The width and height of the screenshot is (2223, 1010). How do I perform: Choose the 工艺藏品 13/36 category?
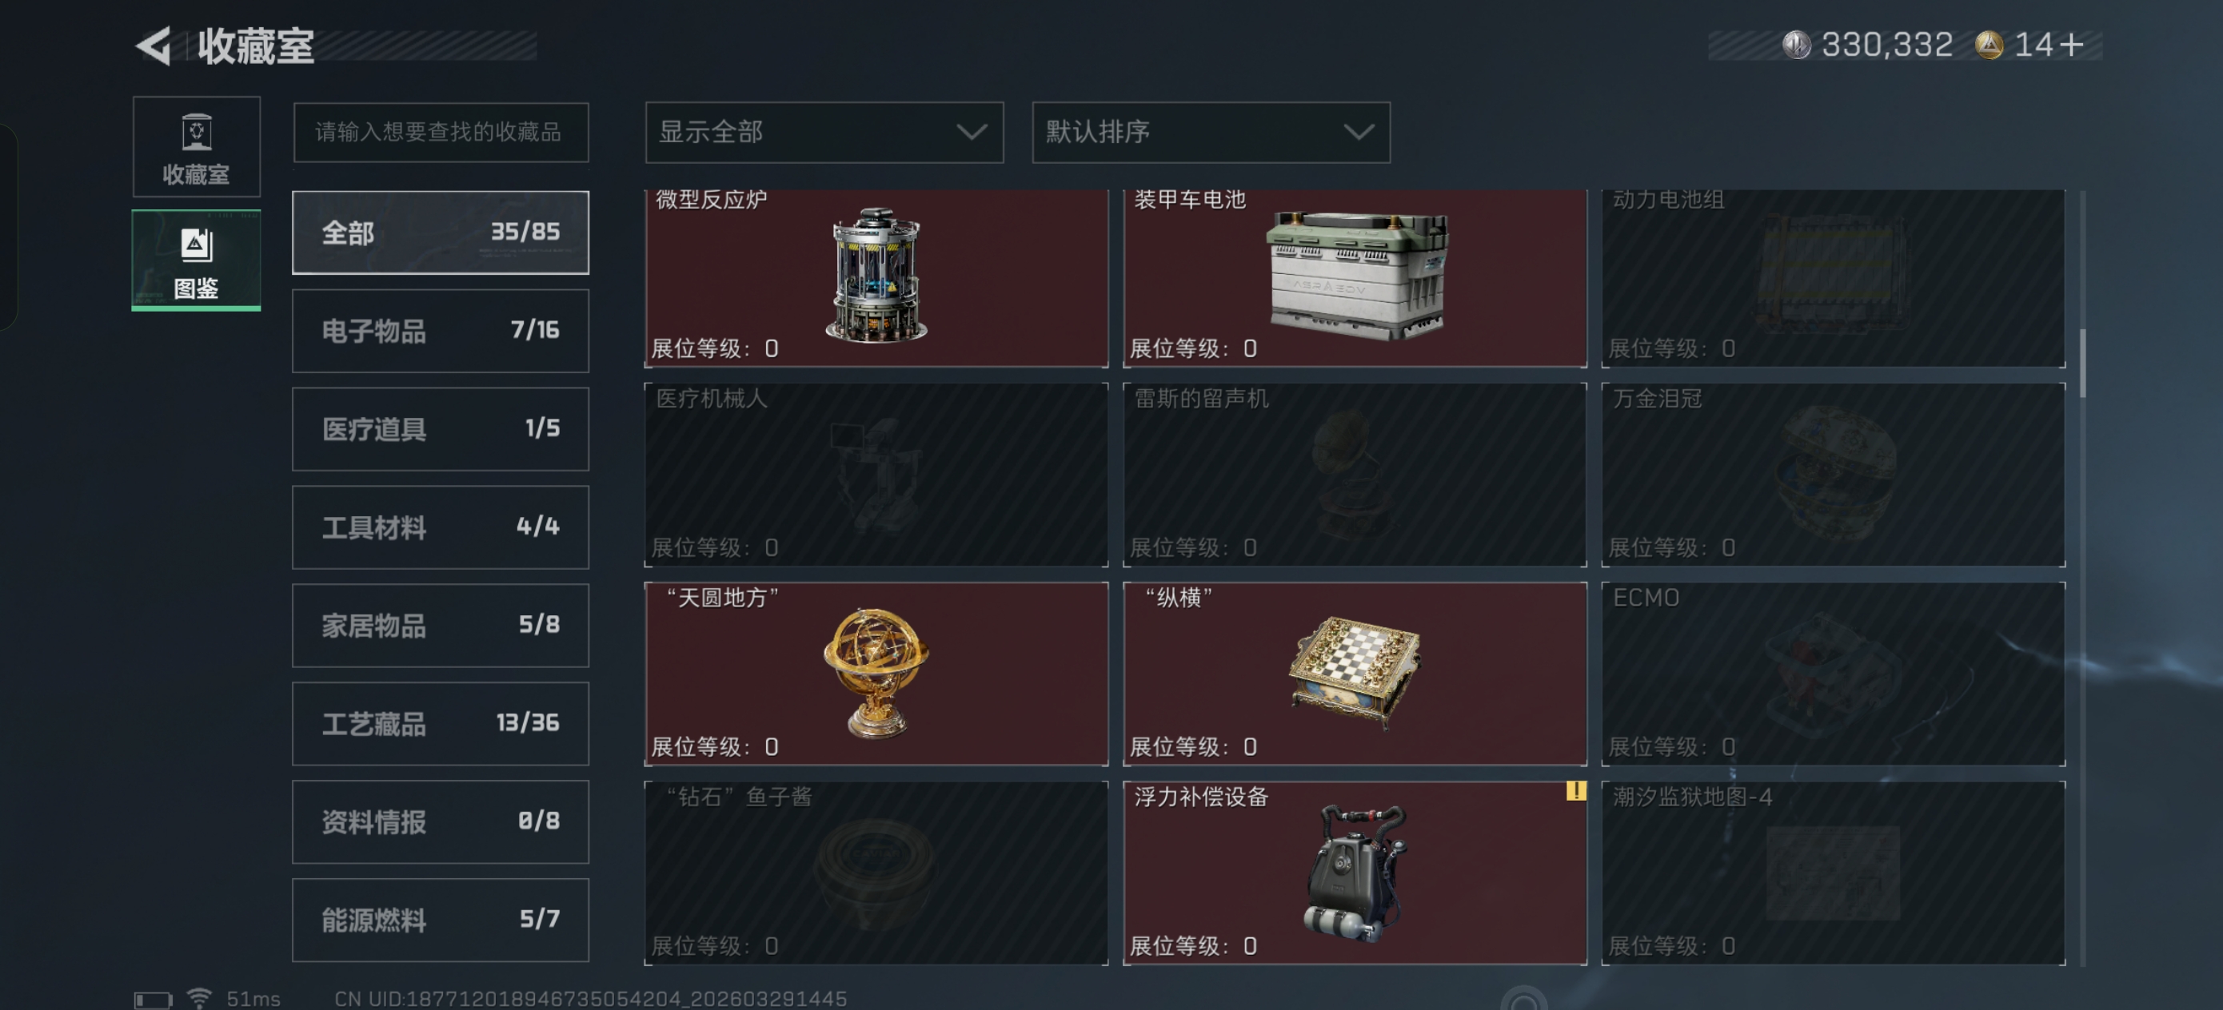(440, 724)
